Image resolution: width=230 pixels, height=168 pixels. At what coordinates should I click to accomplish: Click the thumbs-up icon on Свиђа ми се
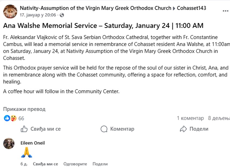pos(24,129)
